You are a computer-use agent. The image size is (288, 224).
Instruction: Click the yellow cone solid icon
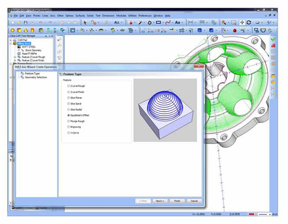click(26, 30)
